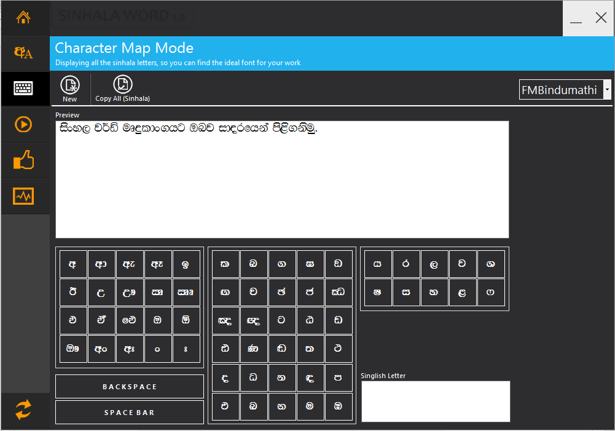This screenshot has width=615, height=431.
Task: Insert the consonant ඹ (mba) key
Action: (x=339, y=406)
